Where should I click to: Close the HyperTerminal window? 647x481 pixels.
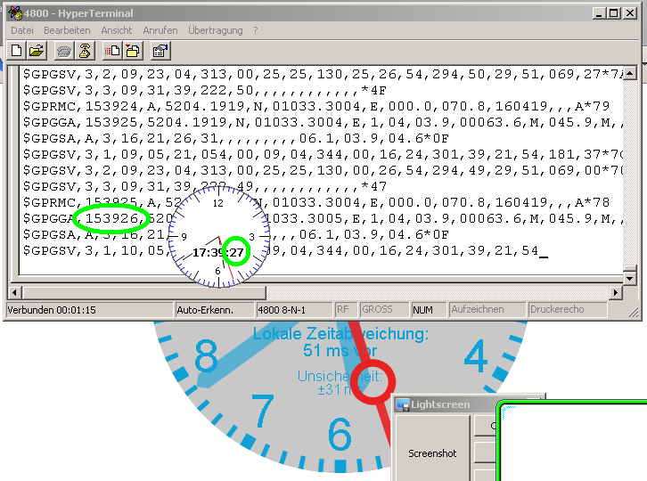tap(630, 13)
